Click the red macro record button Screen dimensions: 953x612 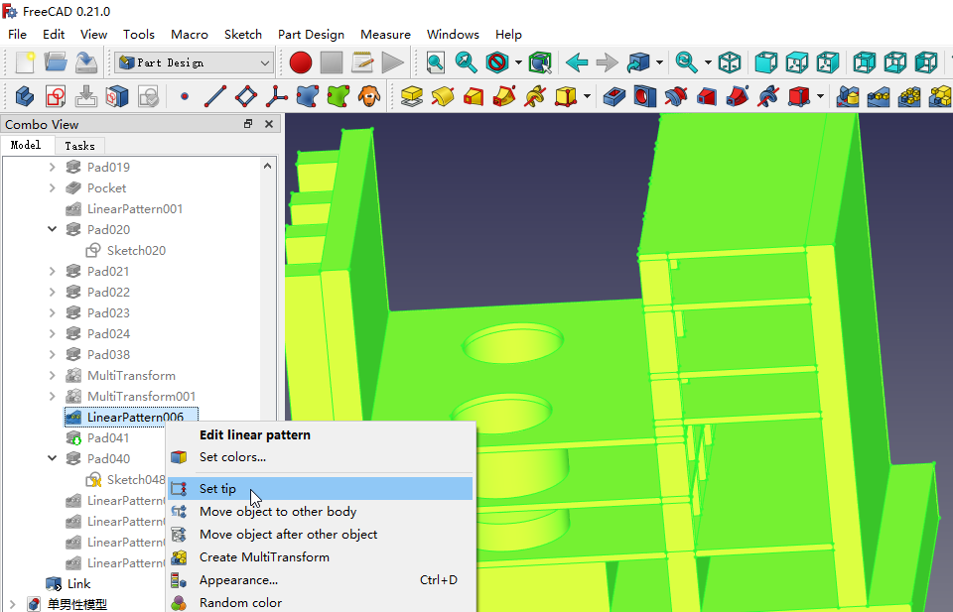coord(300,62)
